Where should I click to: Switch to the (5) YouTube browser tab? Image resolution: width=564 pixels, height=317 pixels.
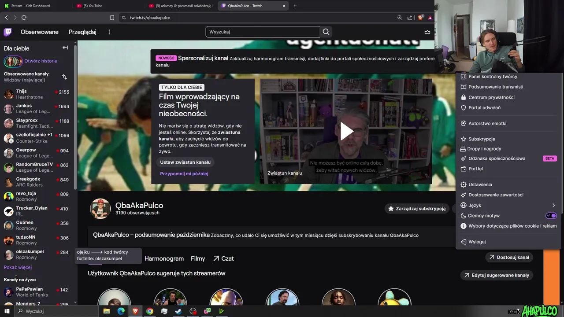coord(108,6)
